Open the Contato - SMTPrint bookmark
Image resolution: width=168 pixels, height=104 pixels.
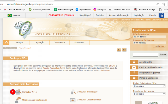click(120, 9)
